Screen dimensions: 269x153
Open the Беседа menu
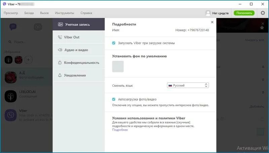29,13
